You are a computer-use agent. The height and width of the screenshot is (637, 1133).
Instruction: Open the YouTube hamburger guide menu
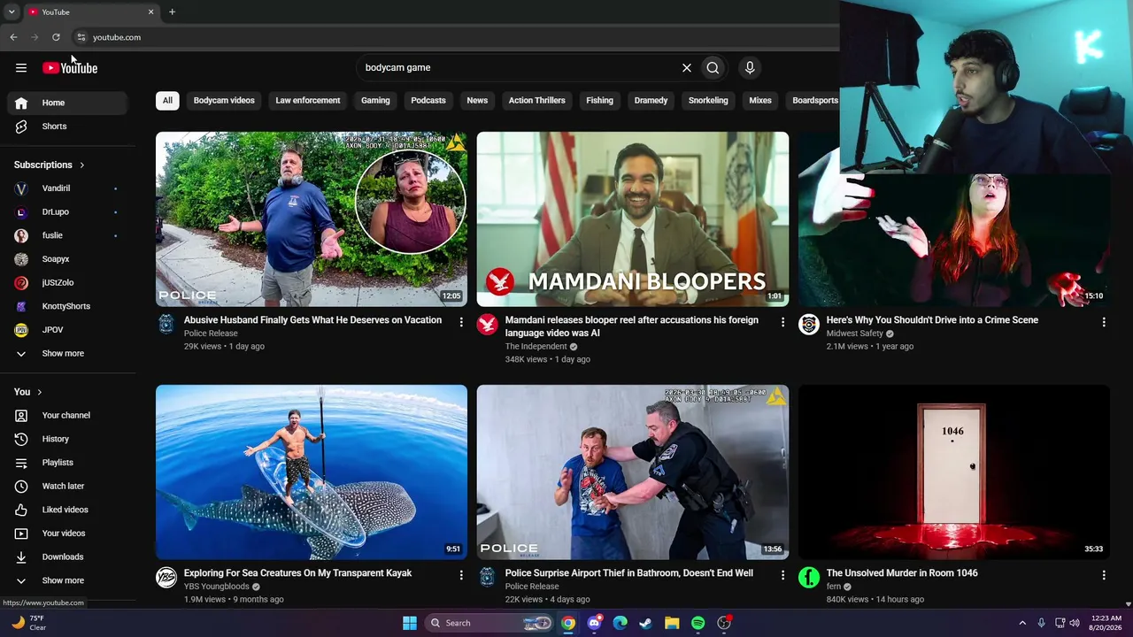21,67
